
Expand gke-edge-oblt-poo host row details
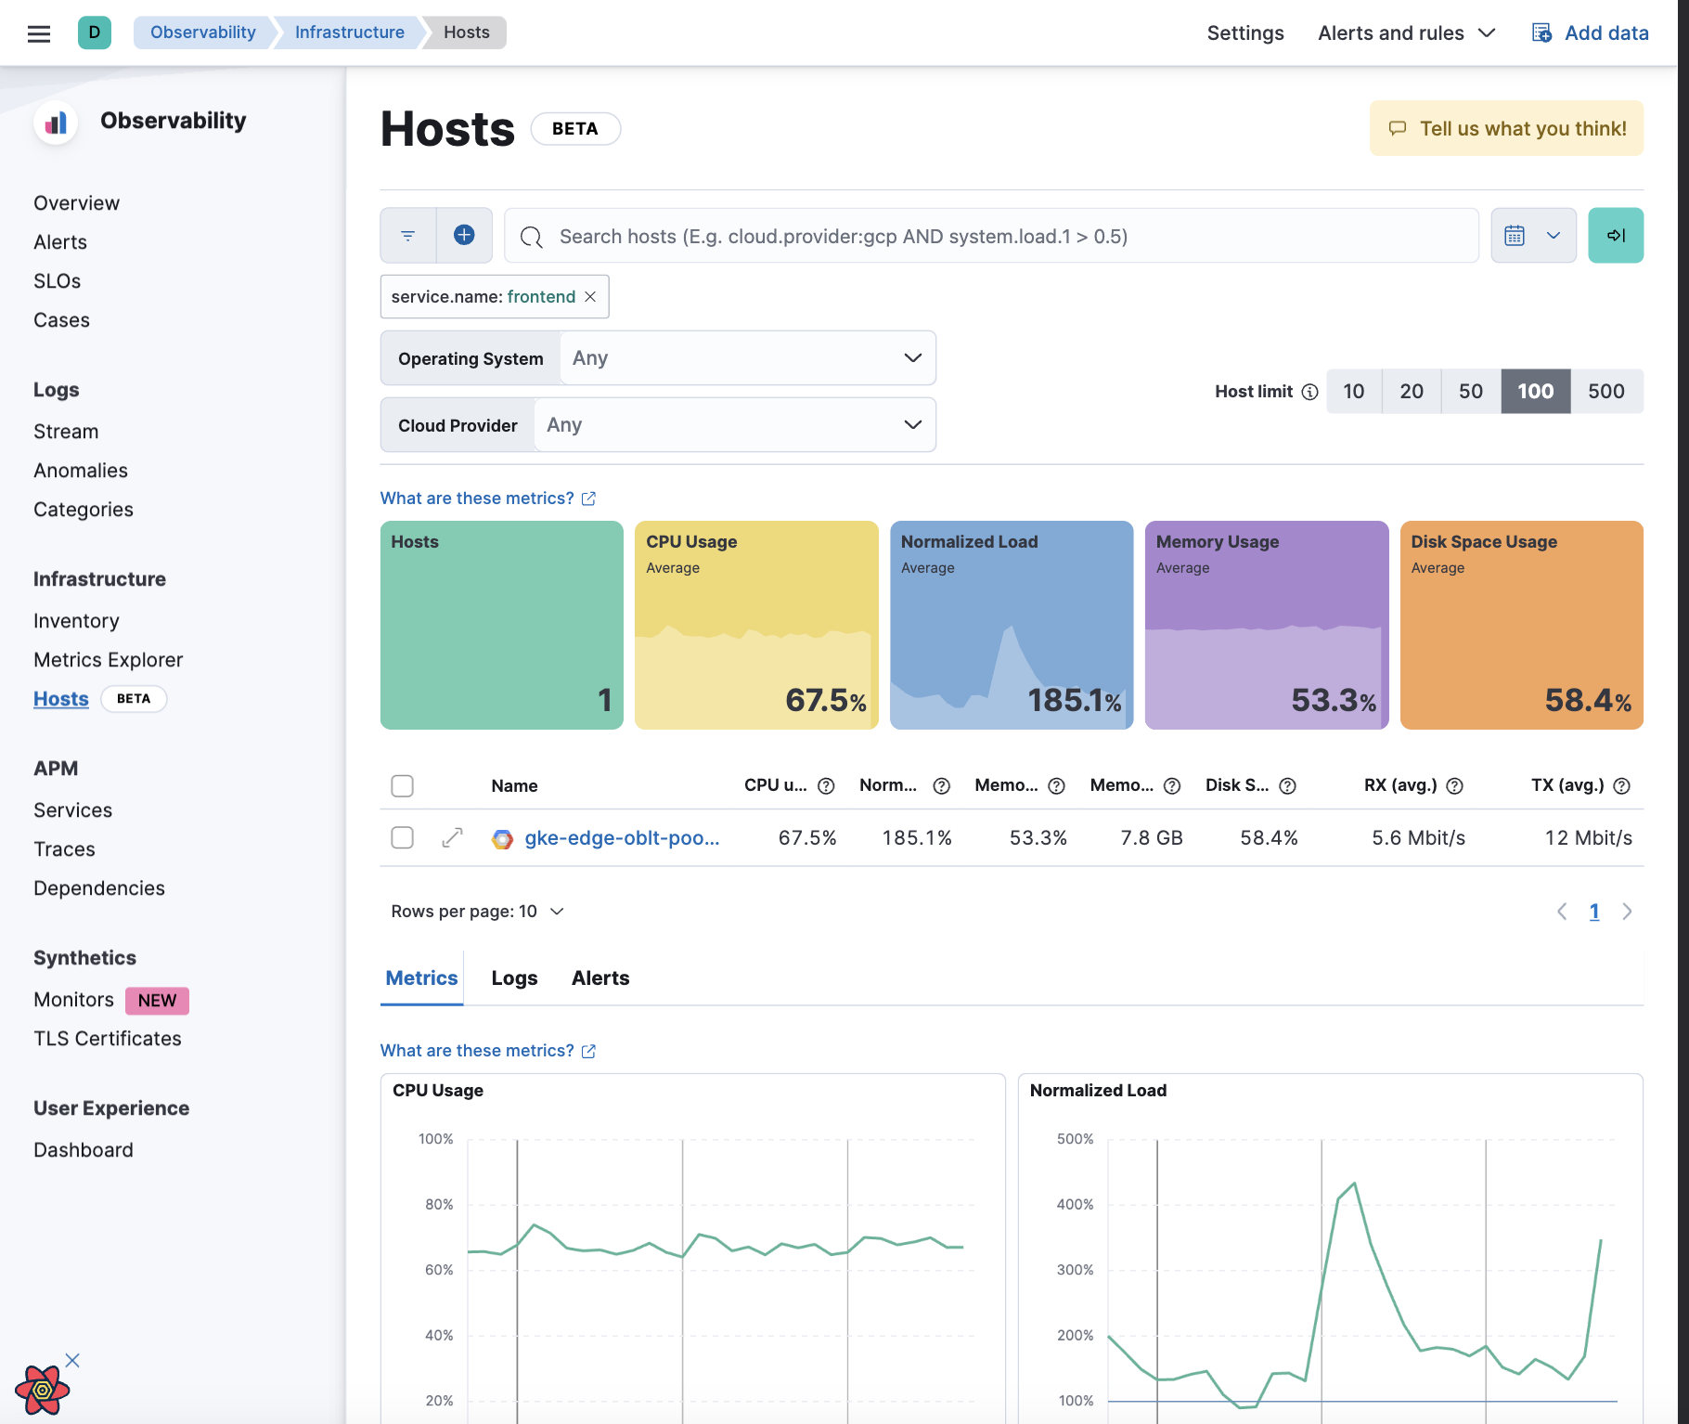(452, 838)
